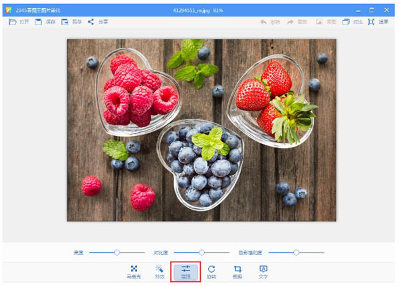The height and width of the screenshot is (286, 399).
Task: Choose 另存 to save image as a copy
Action: tap(71, 22)
